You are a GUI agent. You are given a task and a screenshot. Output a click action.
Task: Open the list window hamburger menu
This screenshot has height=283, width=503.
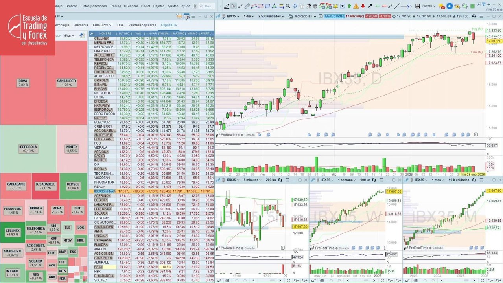click(193, 16)
